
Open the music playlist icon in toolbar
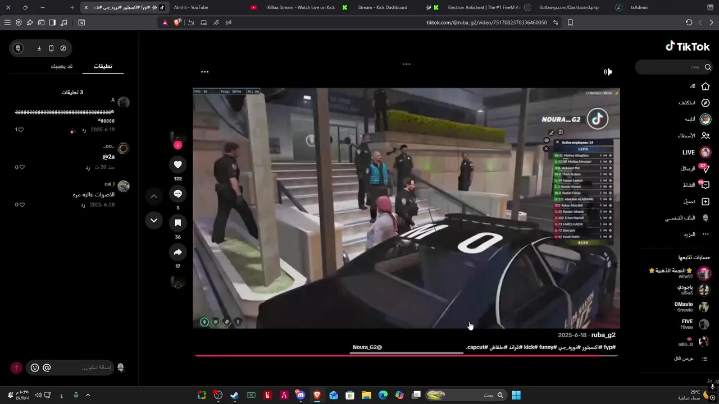(x=63, y=22)
